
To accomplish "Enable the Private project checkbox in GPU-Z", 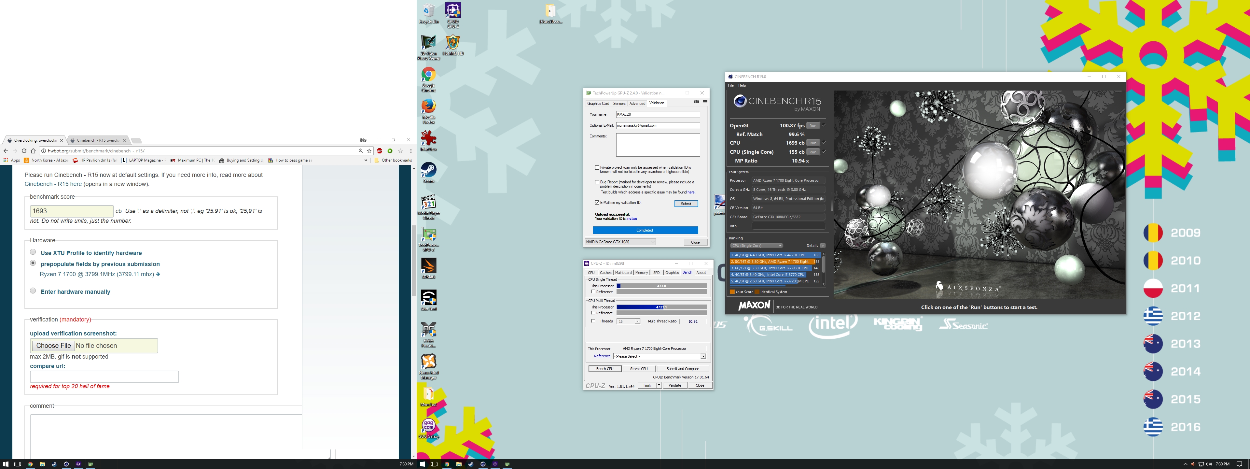I will click(x=597, y=167).
